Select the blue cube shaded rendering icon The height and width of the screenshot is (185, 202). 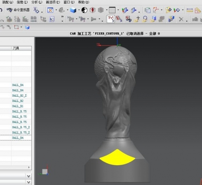click(x=73, y=10)
